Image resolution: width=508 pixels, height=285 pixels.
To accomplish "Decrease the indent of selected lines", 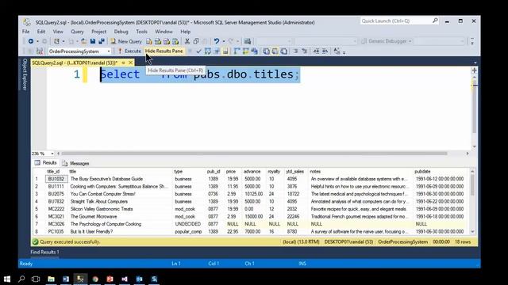I will coord(316,51).
